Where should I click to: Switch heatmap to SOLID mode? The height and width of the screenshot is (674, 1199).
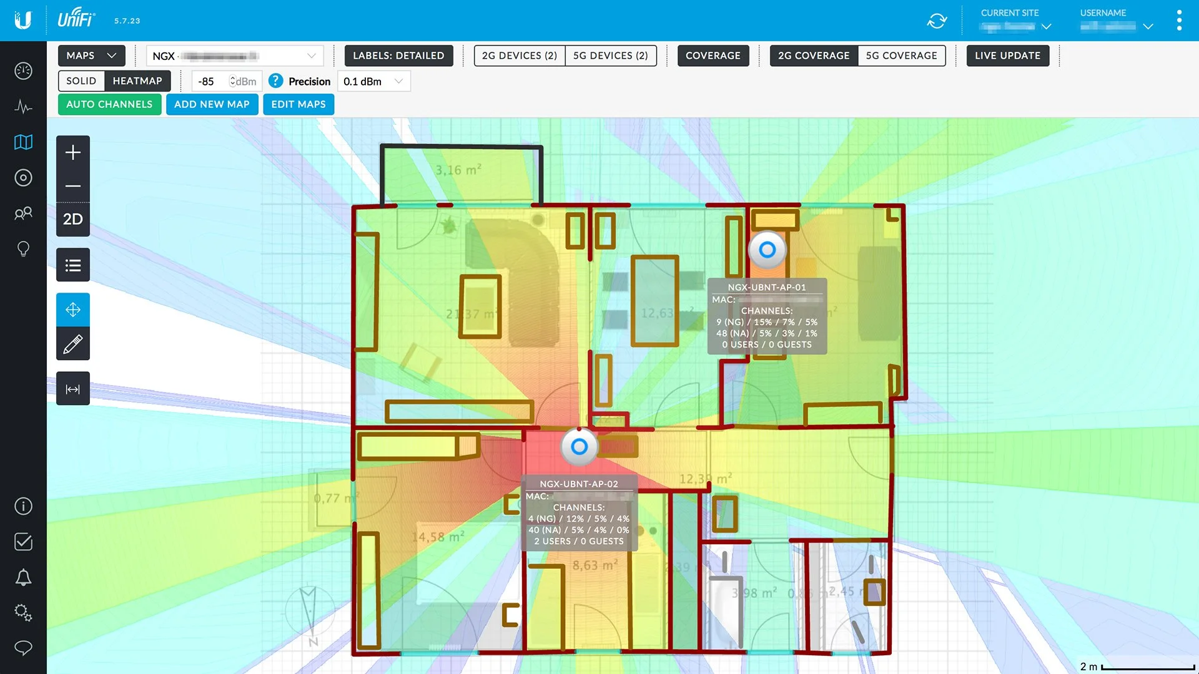coord(81,81)
